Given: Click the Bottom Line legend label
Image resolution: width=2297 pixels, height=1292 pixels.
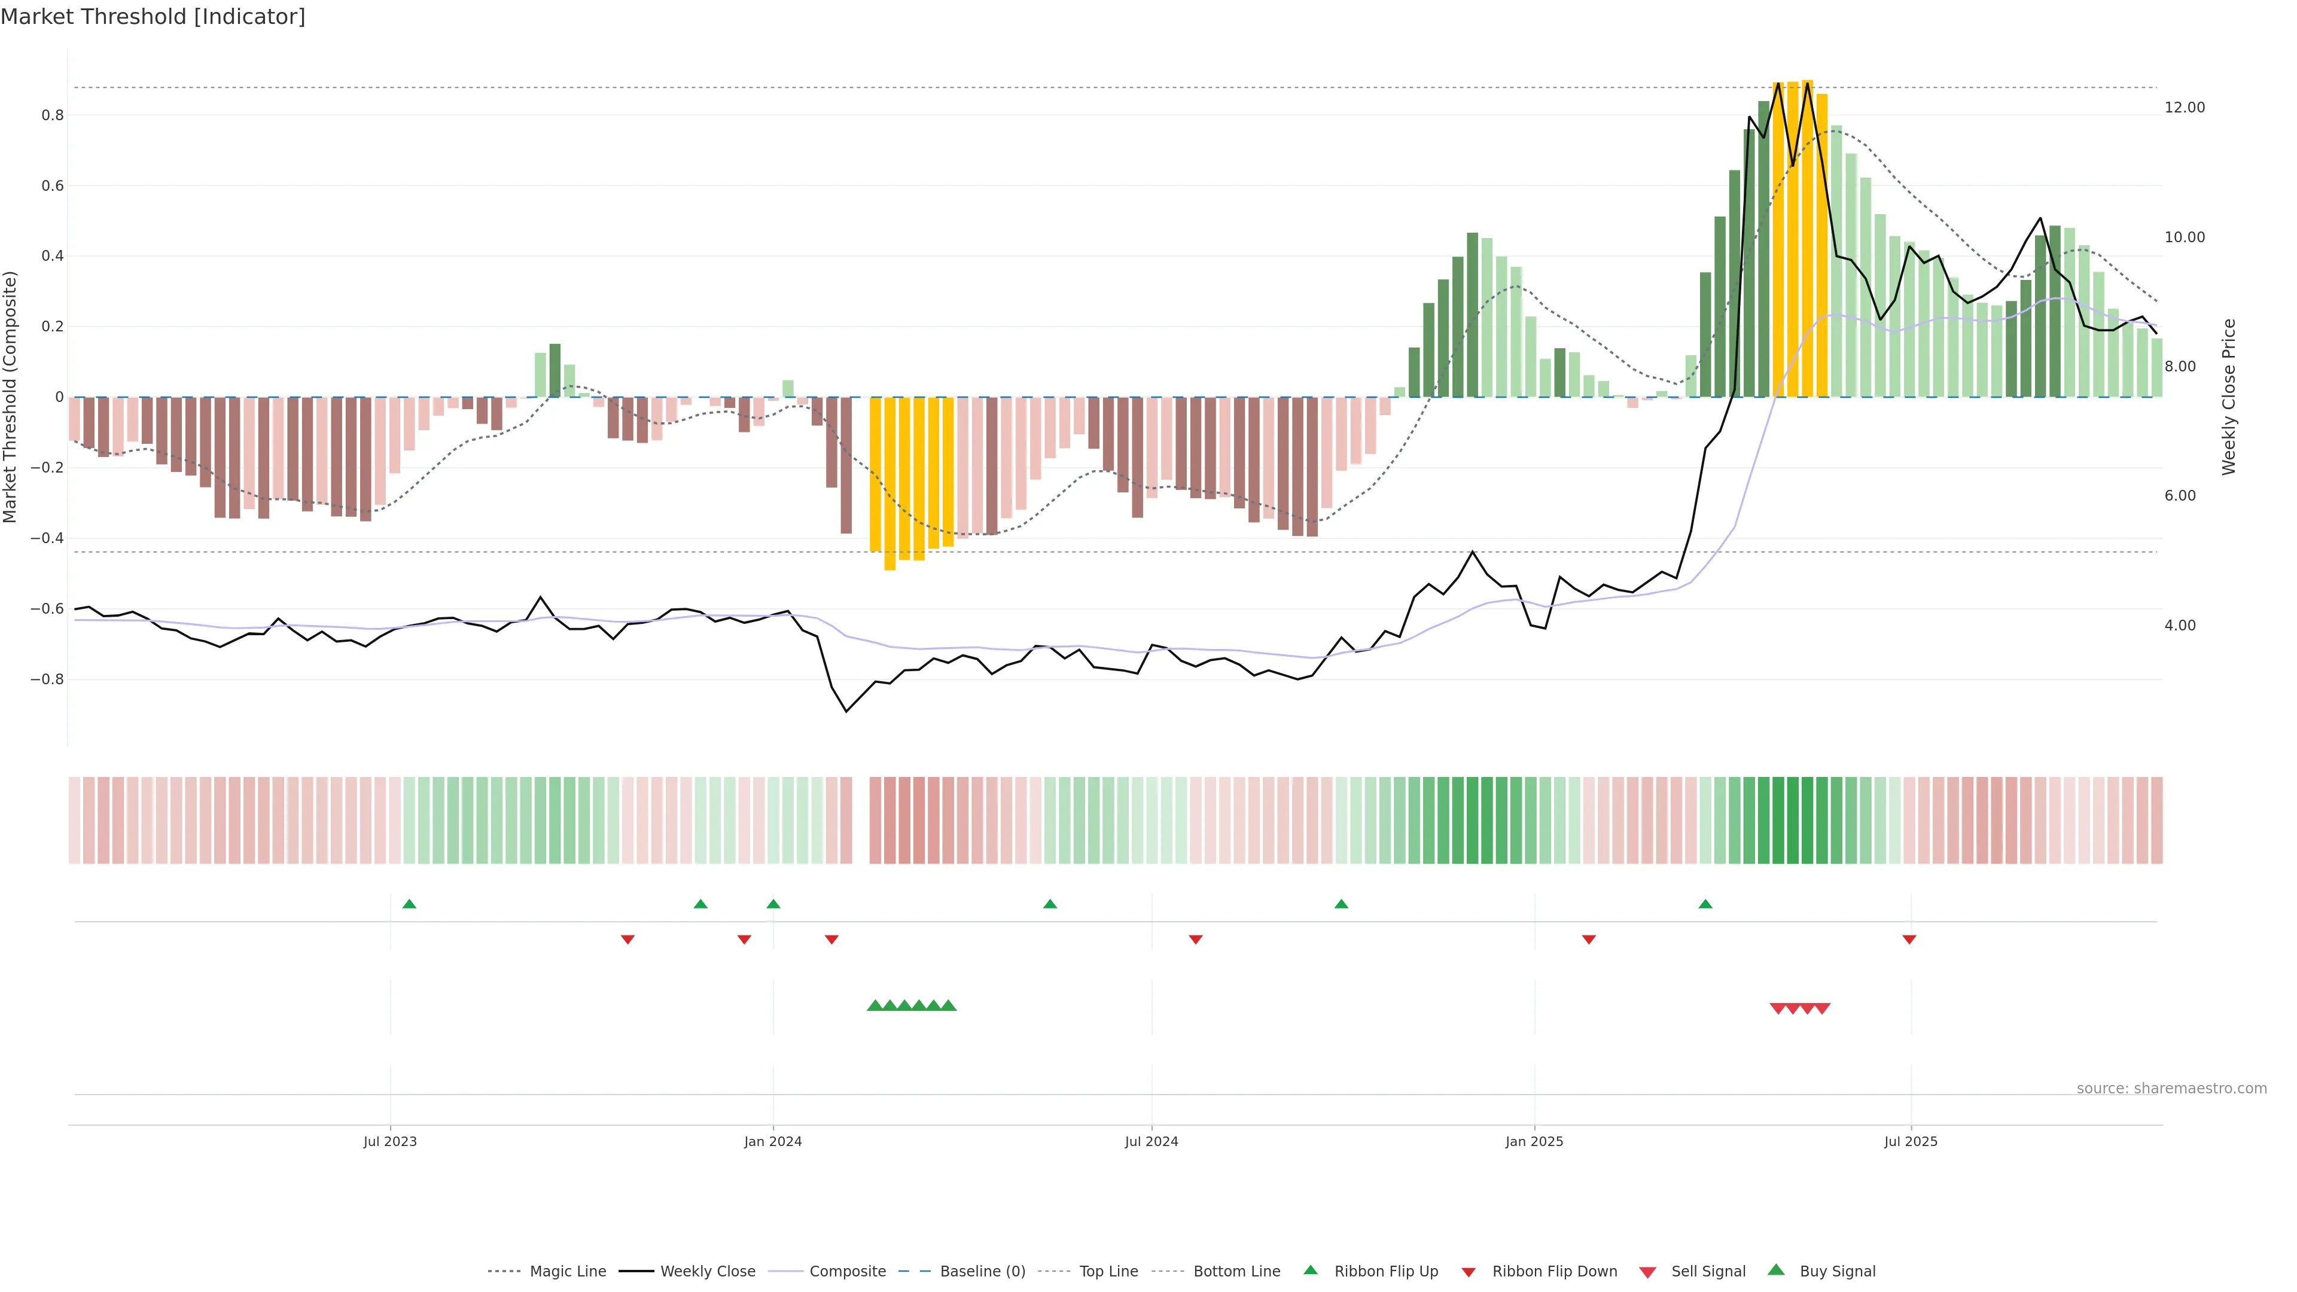Looking at the screenshot, I should pyautogui.click(x=1236, y=1272).
